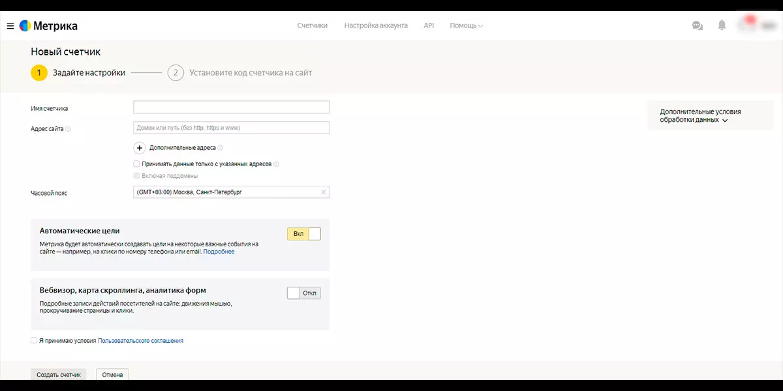Turn off the Автоматические цели switch
Image resolution: width=783 pixels, height=391 pixels.
pos(304,233)
